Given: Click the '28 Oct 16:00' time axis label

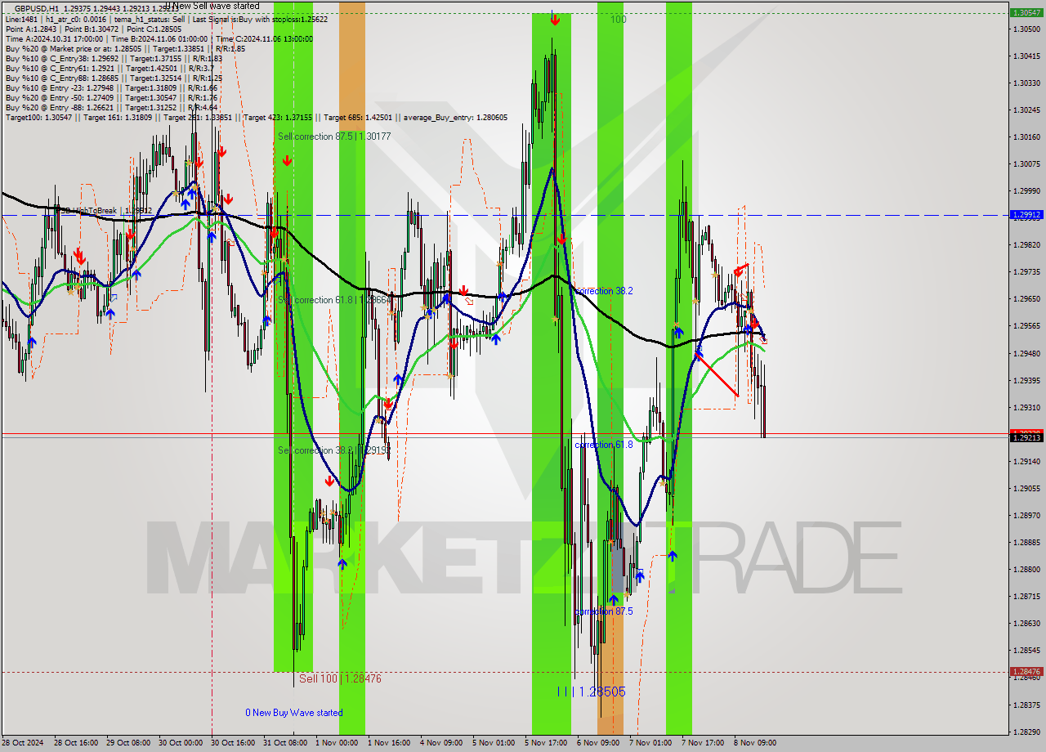Looking at the screenshot, I should 75,743.
